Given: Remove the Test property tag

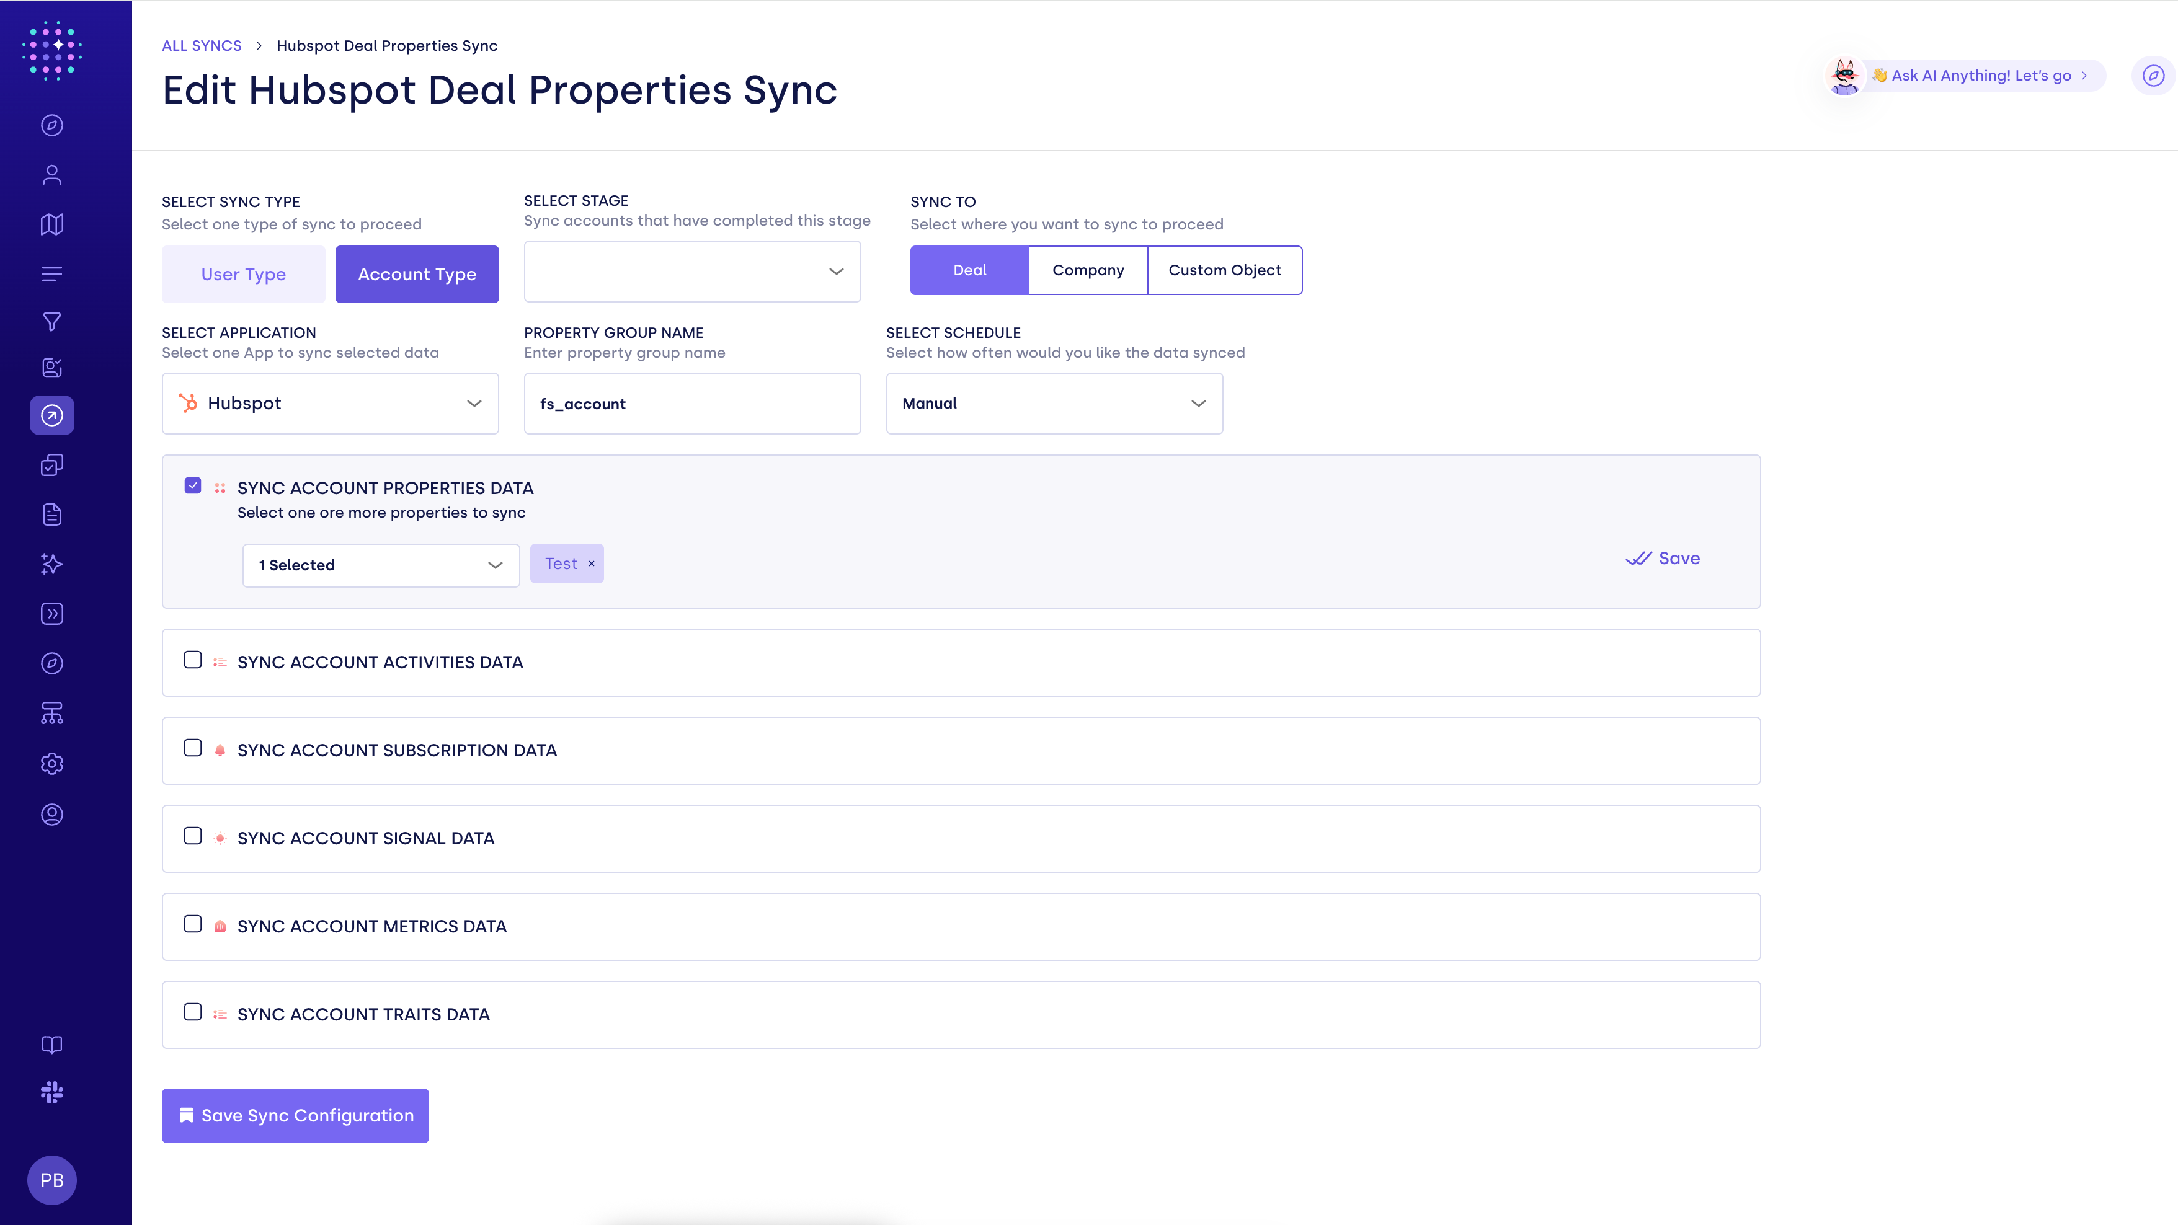Looking at the screenshot, I should click(592, 564).
